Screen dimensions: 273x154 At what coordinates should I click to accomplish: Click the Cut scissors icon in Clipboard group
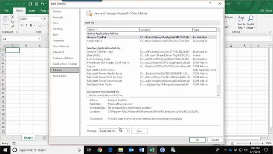[x=12, y=17]
